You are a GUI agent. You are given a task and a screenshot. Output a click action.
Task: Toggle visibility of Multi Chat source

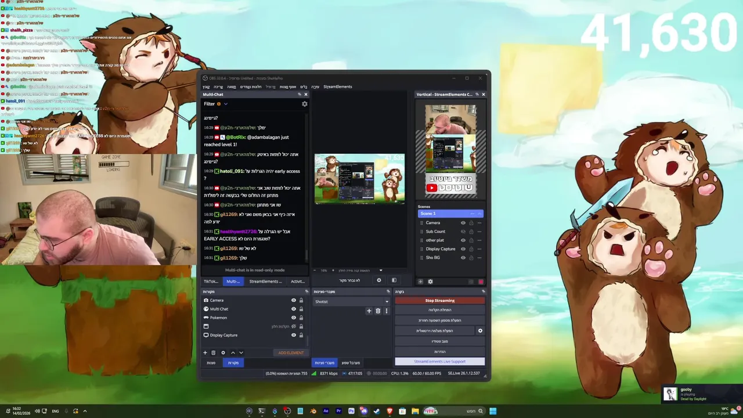[293, 309]
